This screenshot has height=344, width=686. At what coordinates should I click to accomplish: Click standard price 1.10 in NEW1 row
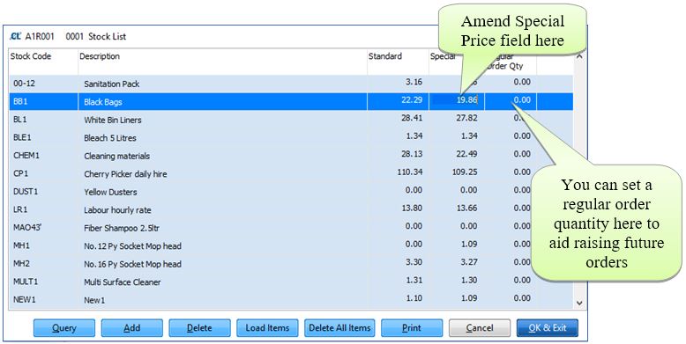point(414,298)
